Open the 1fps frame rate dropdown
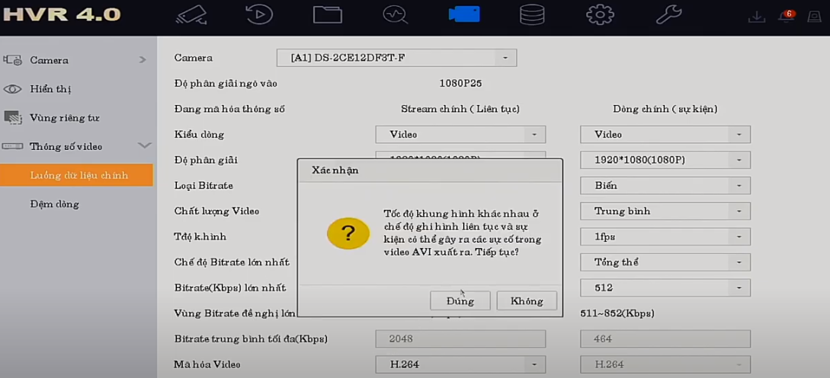This screenshot has width=830, height=378. (x=665, y=237)
